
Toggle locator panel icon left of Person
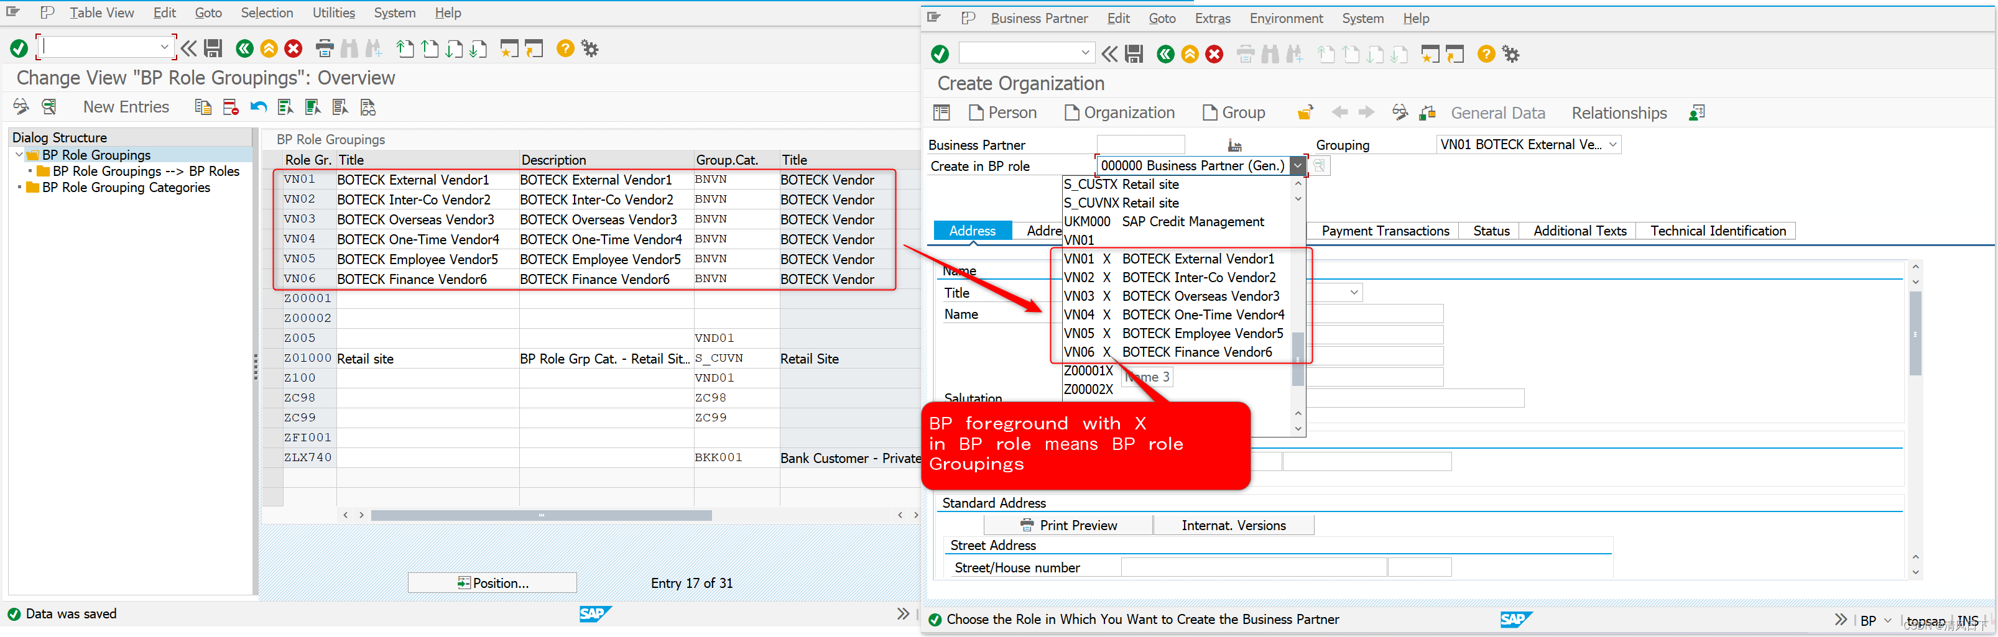(x=941, y=113)
